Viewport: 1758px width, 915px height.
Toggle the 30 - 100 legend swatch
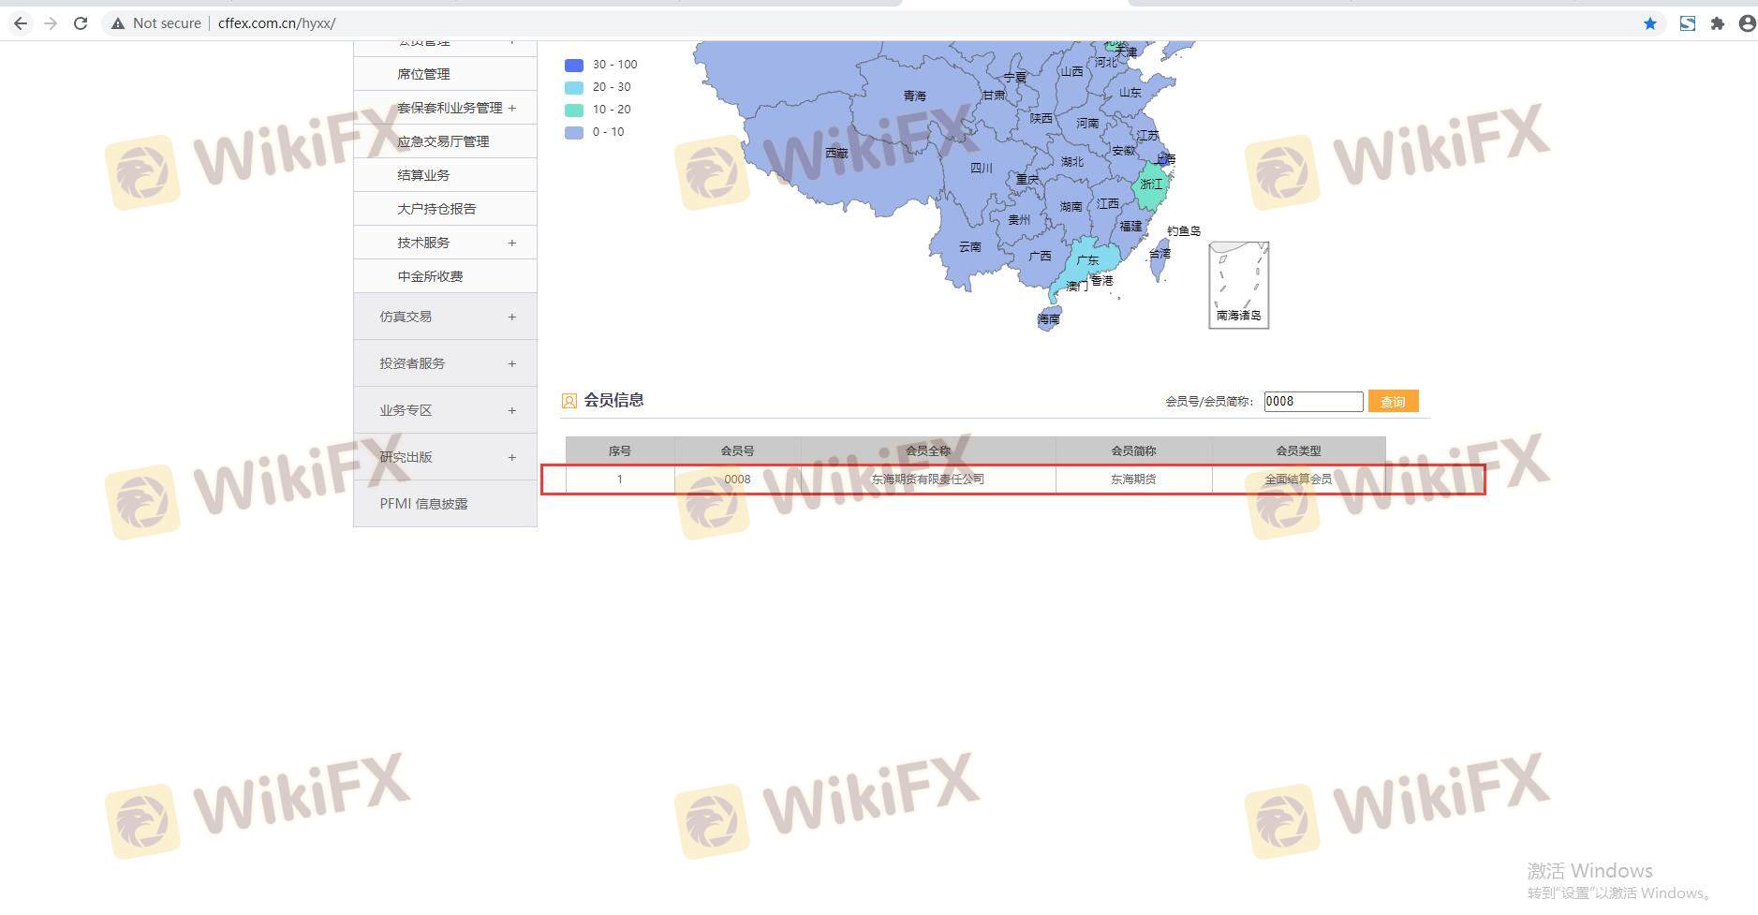tap(574, 65)
